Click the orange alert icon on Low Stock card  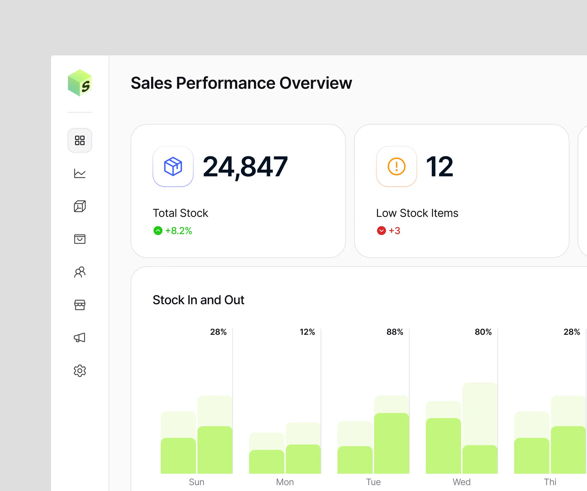coord(396,166)
